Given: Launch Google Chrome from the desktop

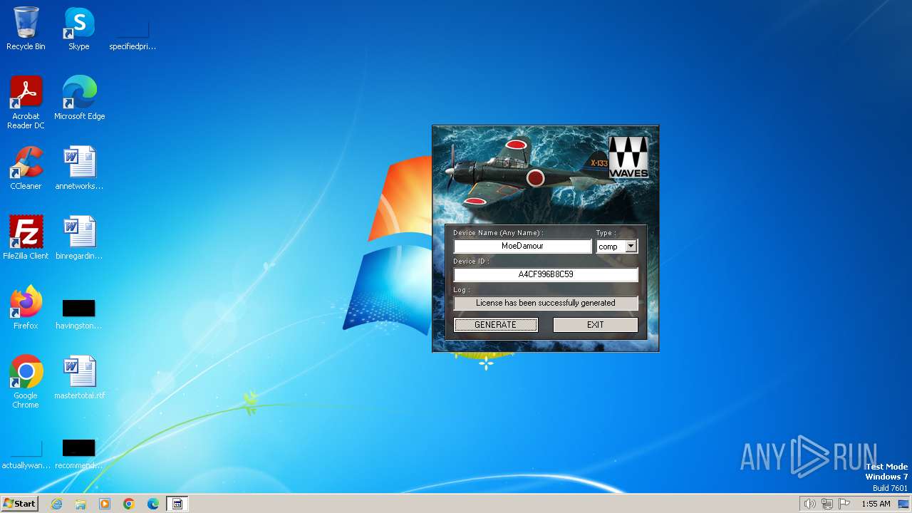Looking at the screenshot, I should [x=26, y=382].
